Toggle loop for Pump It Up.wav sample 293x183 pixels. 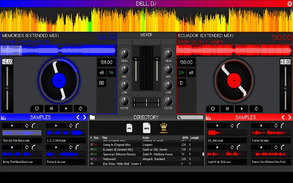click(71, 147)
